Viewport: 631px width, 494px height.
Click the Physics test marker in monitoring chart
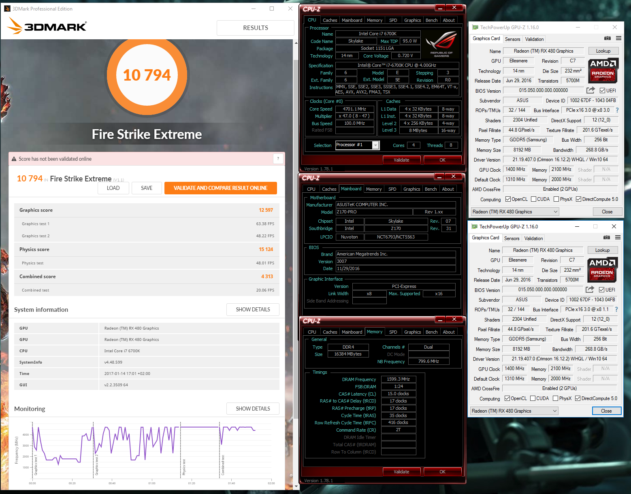click(183, 467)
